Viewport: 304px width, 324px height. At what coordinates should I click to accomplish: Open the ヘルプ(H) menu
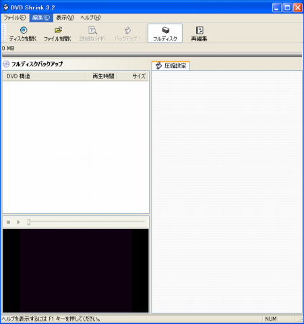coord(90,18)
